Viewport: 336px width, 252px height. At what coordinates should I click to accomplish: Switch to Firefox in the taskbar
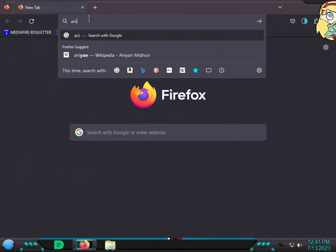coord(85,245)
